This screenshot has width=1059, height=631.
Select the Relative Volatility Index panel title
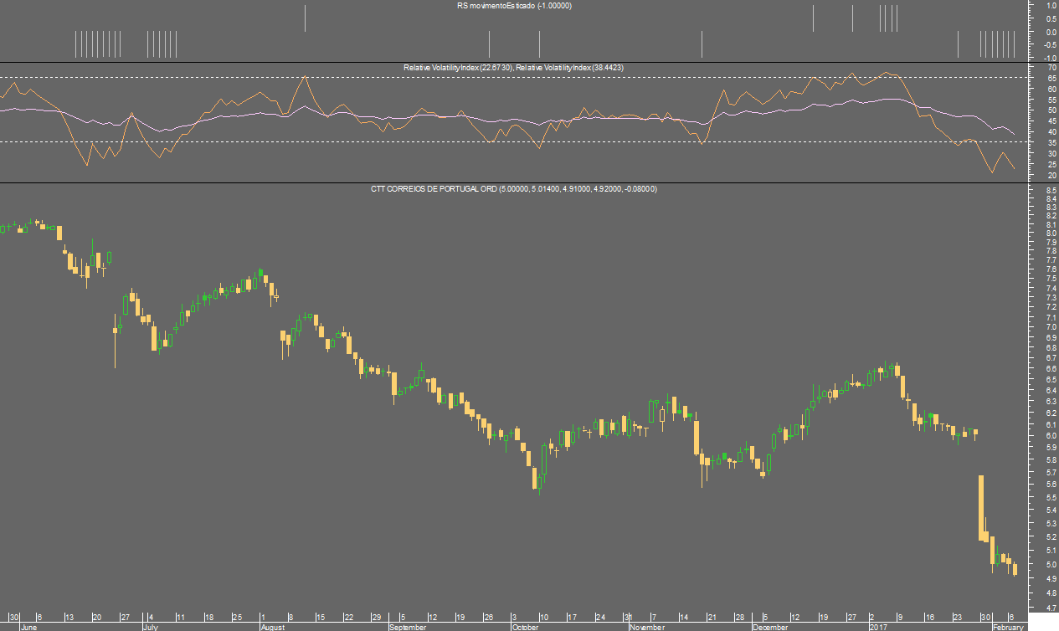tap(513, 67)
